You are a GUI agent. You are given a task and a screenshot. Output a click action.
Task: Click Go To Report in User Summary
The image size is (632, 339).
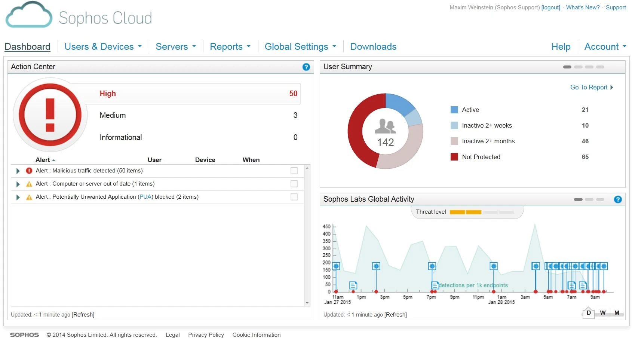tap(592, 87)
